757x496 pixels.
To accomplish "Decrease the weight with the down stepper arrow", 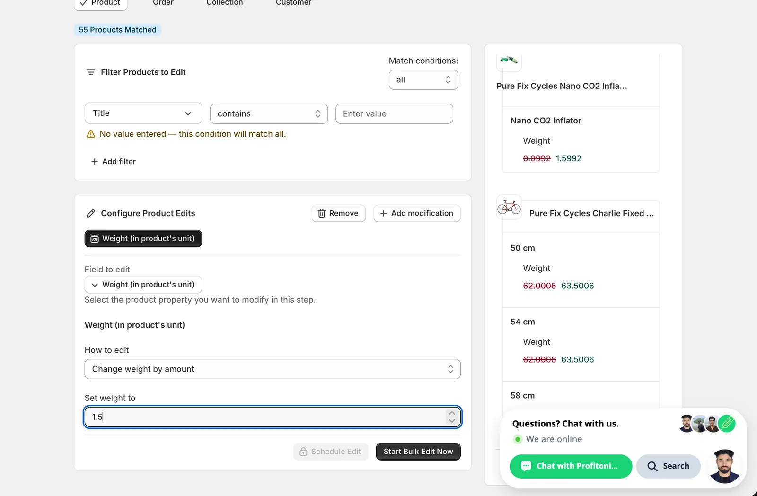I will pos(452,421).
